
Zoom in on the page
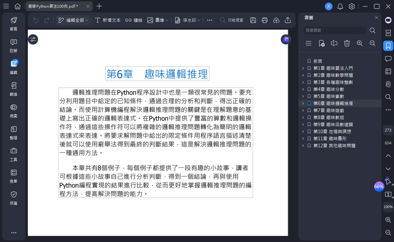tap(388, 220)
